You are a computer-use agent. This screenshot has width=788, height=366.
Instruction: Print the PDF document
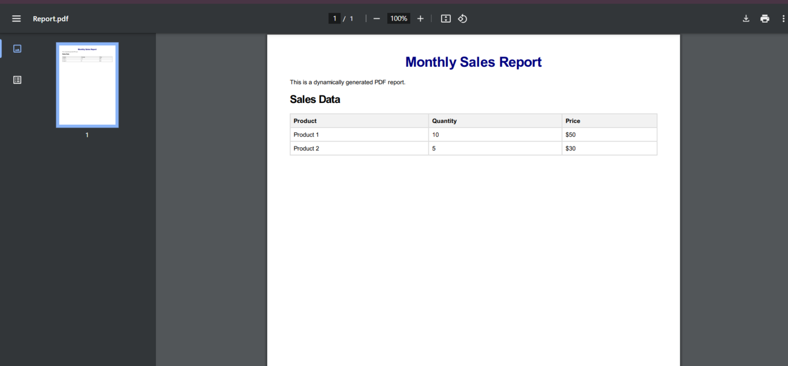765,18
